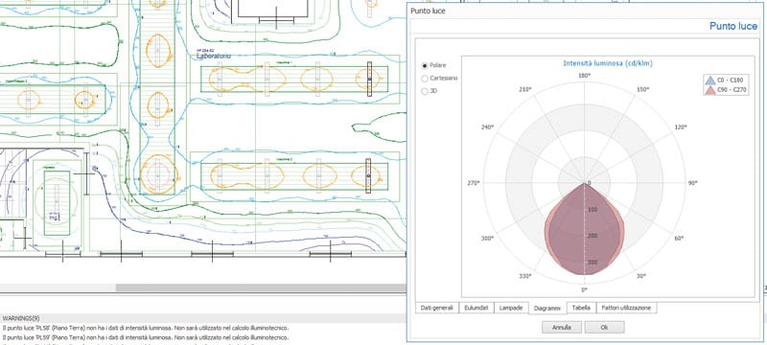Viewport: 767px width, 345px height.
Task: Go to the Tabella tab
Action: click(581, 308)
